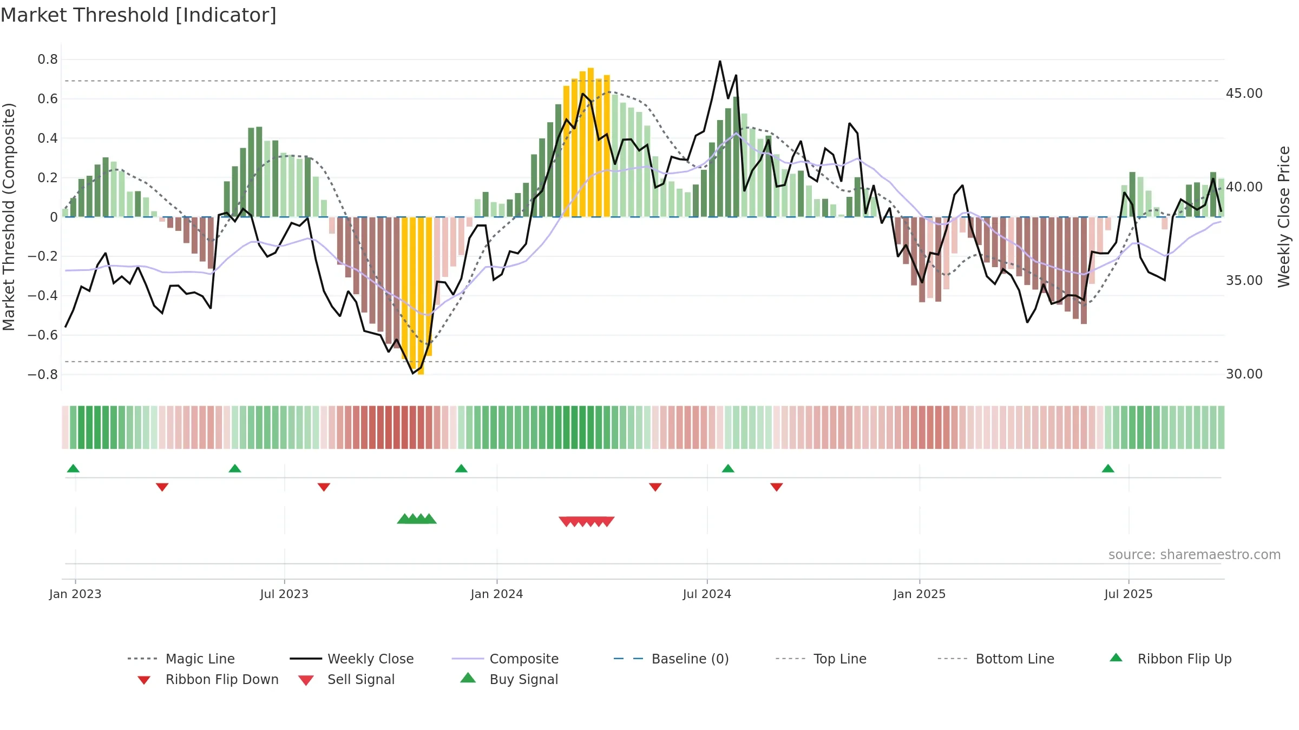1299x730 pixels.
Task: Toggle the Composite legend entry
Action: pyautogui.click(x=505, y=659)
